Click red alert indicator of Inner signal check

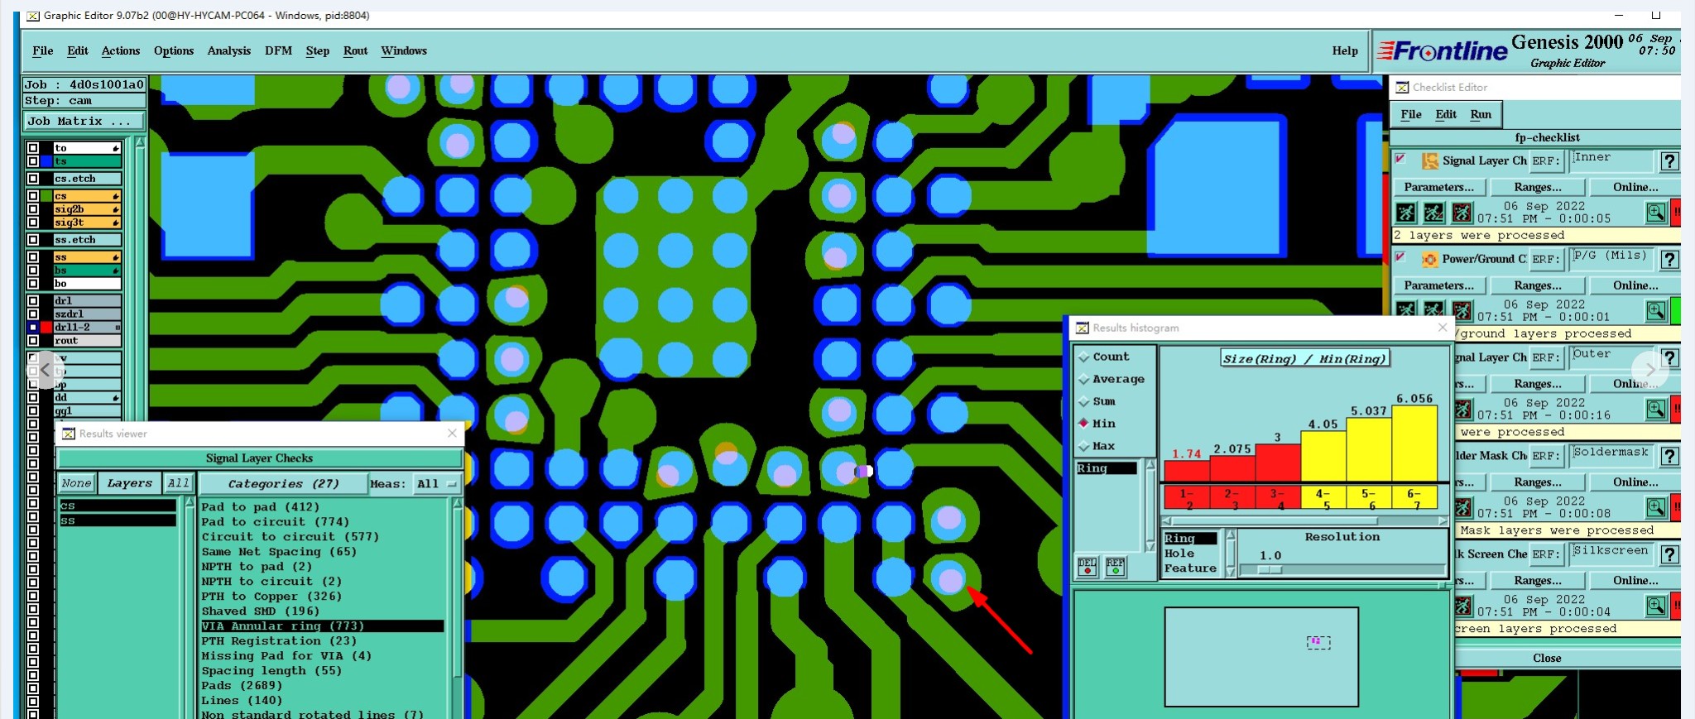click(1676, 213)
